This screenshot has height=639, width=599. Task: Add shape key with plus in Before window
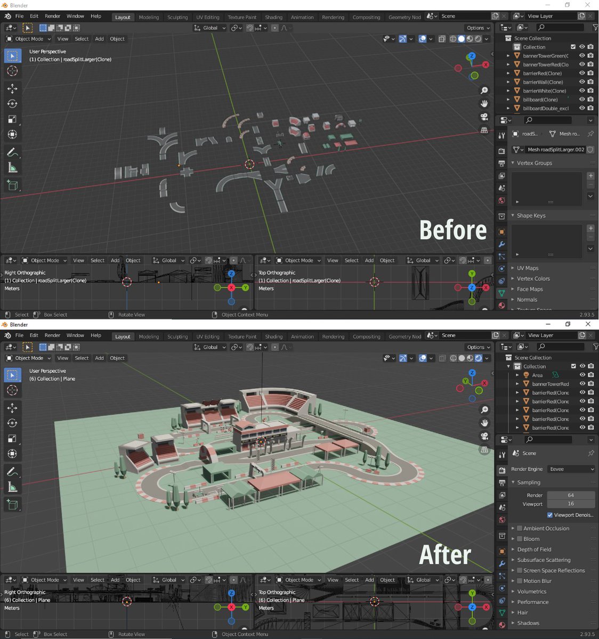click(590, 228)
